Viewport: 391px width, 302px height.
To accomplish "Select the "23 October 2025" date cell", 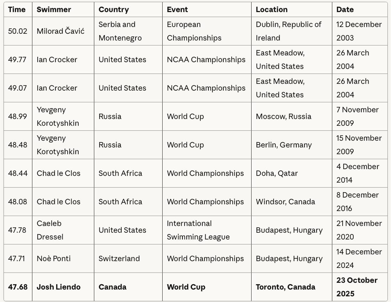I will point(357,287).
